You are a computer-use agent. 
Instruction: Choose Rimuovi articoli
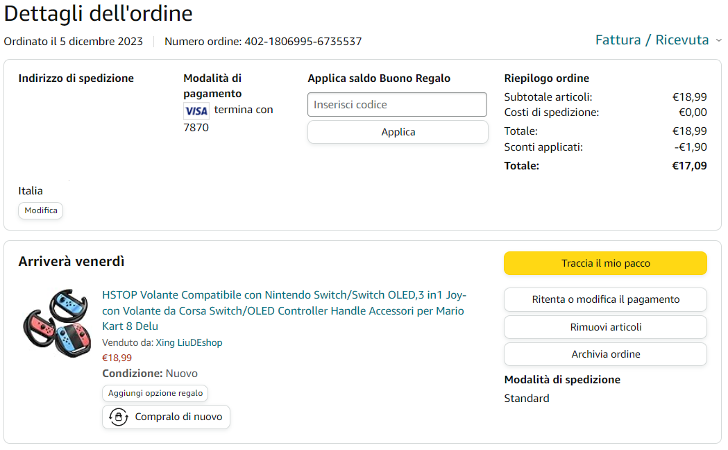click(605, 327)
